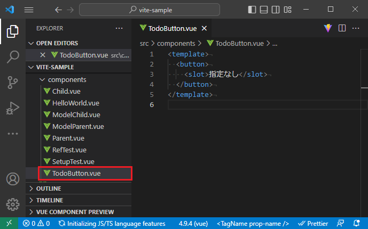Click the slot text 指定なし on line 3

224,75
